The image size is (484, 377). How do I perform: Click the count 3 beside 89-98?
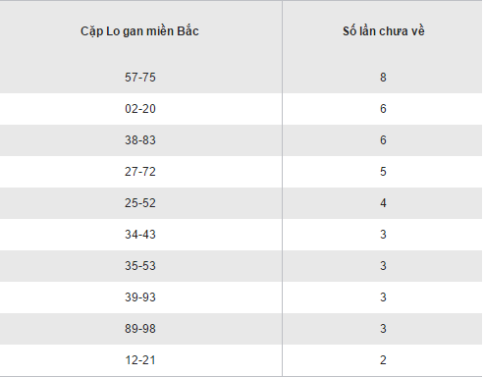[x=383, y=329]
